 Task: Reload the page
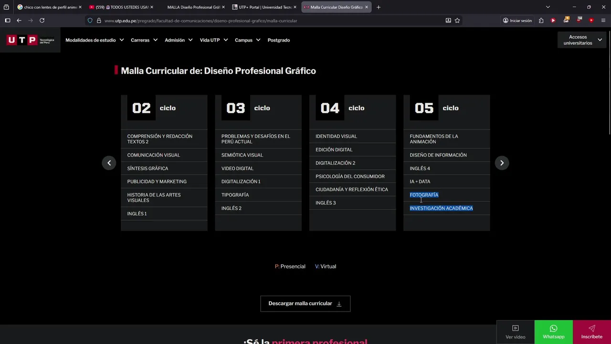click(42, 21)
